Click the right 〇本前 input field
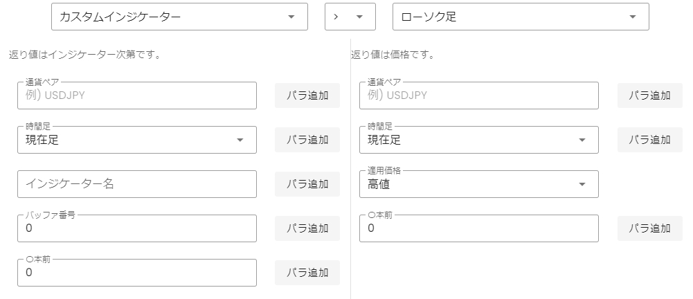Image resolution: width=693 pixels, height=299 pixels. [479, 228]
